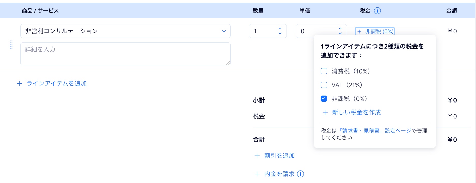476x183 pixels.
Task: Click plus icon next to ラインアイテムを追加
Action: (x=19, y=84)
